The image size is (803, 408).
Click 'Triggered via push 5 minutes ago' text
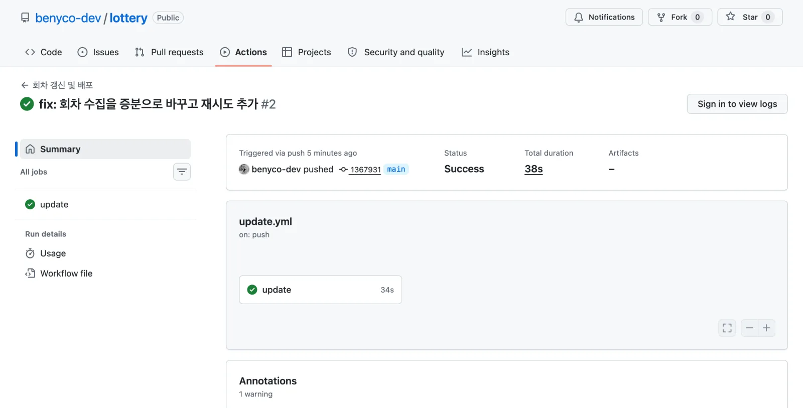pos(298,153)
